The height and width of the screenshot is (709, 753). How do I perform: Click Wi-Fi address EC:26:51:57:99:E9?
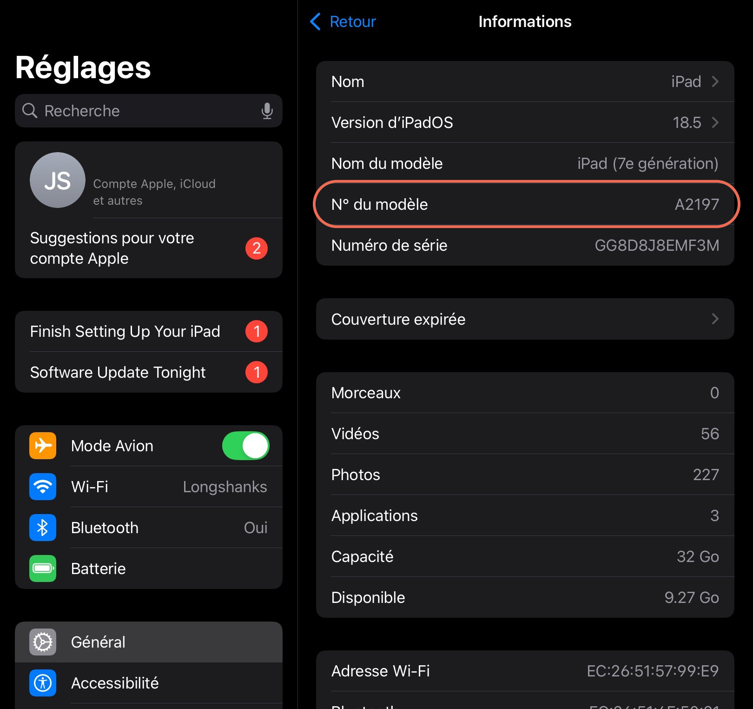click(653, 671)
